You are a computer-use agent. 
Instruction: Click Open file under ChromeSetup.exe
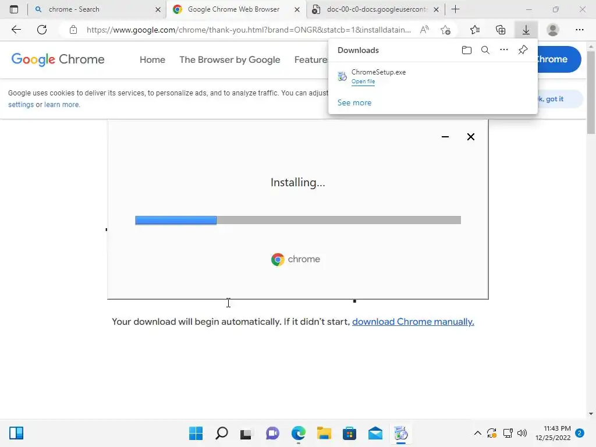pos(363,81)
